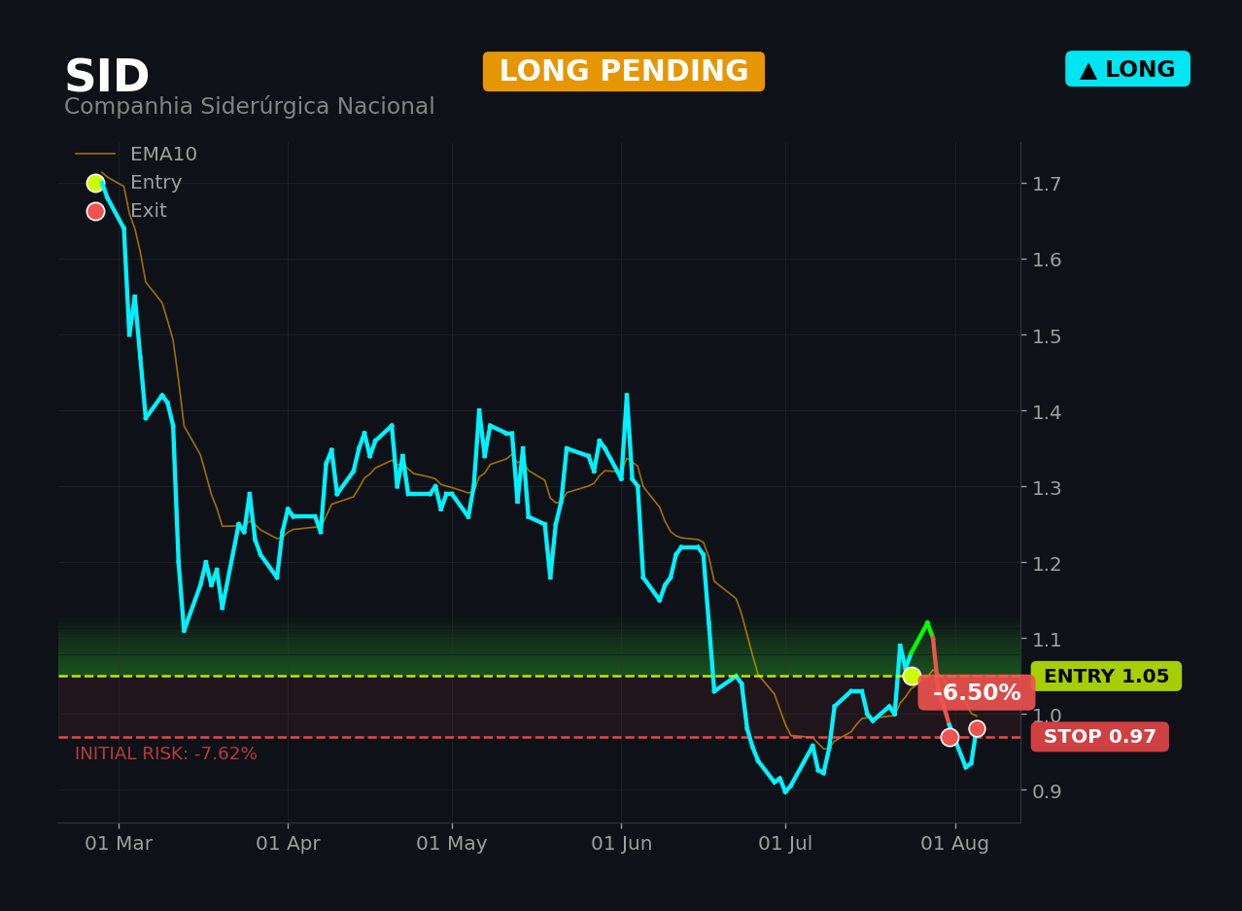Screen dimensions: 1242x911
Task: Click the yellow entry point on the chart
Action: click(x=912, y=676)
